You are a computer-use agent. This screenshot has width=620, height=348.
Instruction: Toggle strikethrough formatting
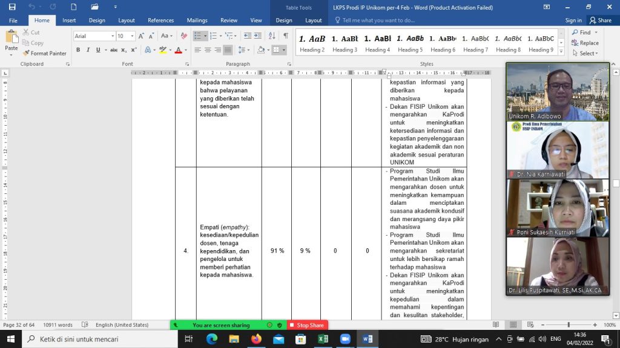(114, 50)
